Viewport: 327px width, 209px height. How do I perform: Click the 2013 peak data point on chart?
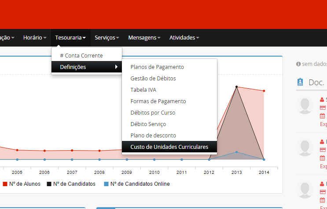[237, 87]
